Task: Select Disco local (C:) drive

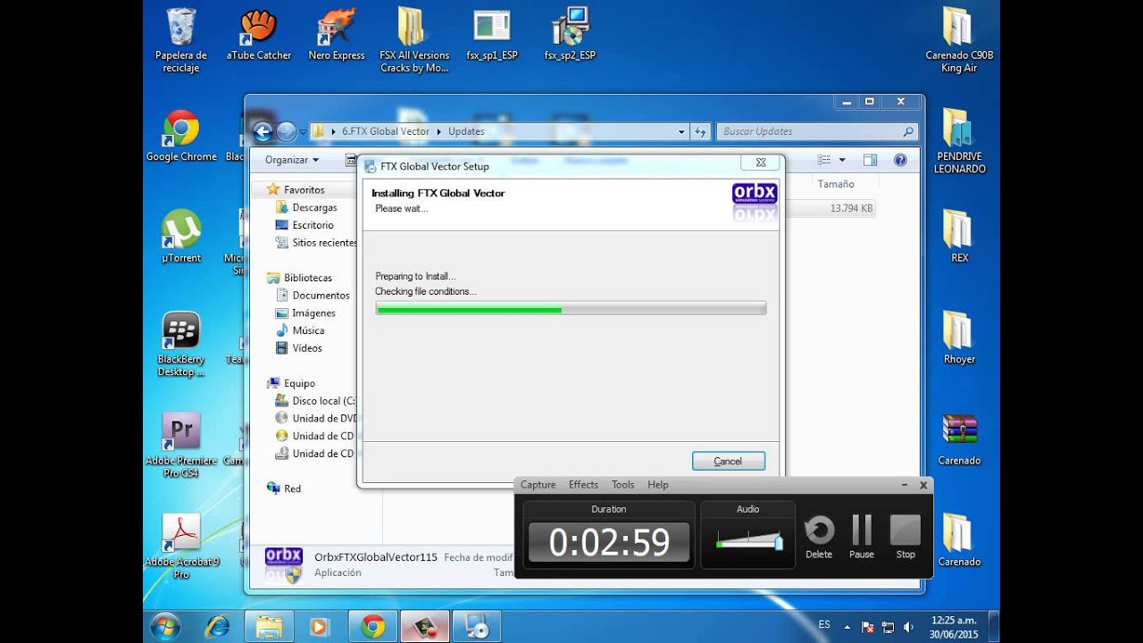Action: 315,401
